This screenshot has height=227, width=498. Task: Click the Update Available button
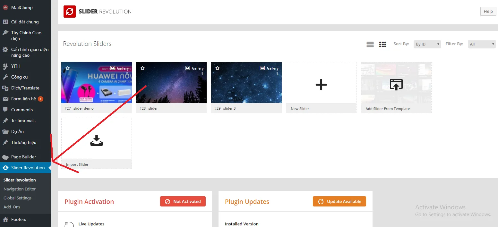(339, 202)
